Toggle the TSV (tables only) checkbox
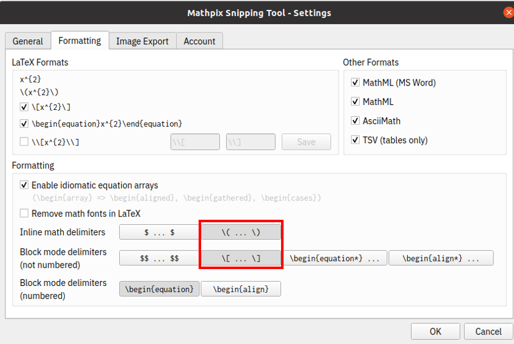514x344 pixels. [356, 140]
